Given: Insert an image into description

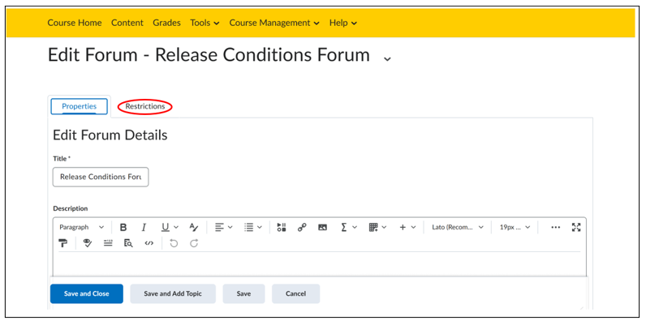Looking at the screenshot, I should coord(322,227).
